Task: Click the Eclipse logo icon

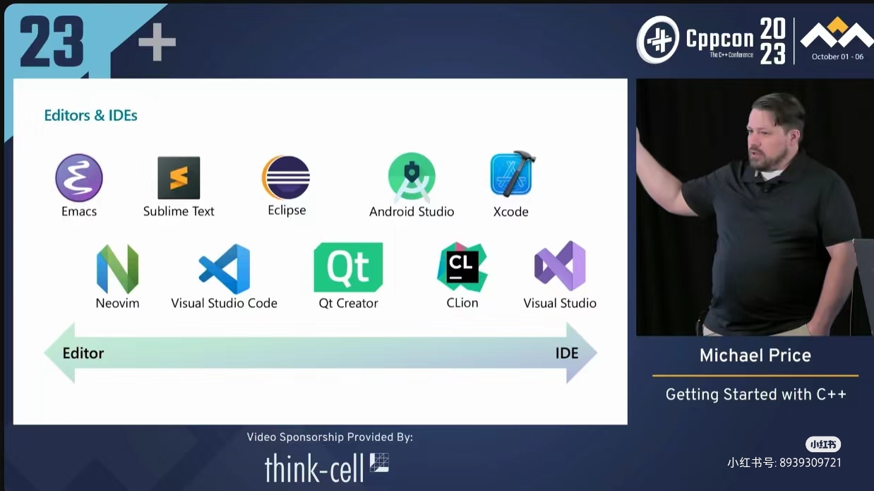Action: (x=286, y=177)
